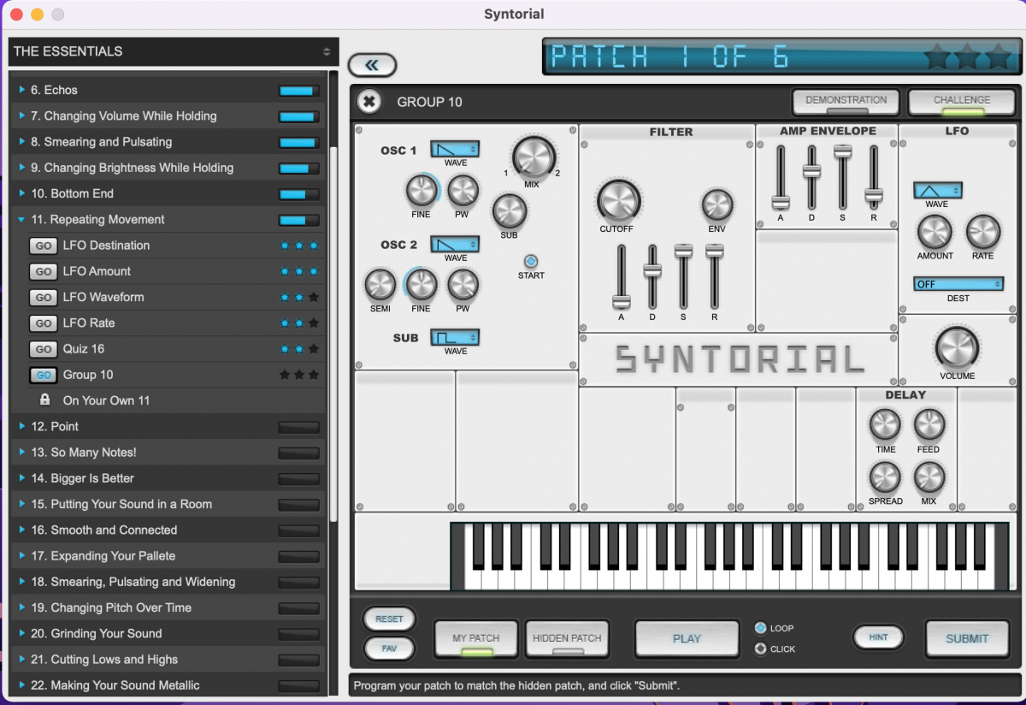Click the Play button
Image resolution: width=1026 pixels, height=705 pixels.
pos(687,638)
